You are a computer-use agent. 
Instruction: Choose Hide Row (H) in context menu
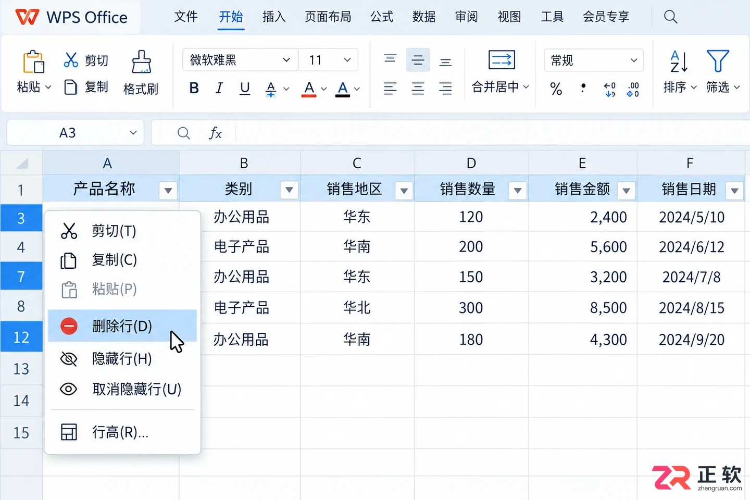click(122, 358)
